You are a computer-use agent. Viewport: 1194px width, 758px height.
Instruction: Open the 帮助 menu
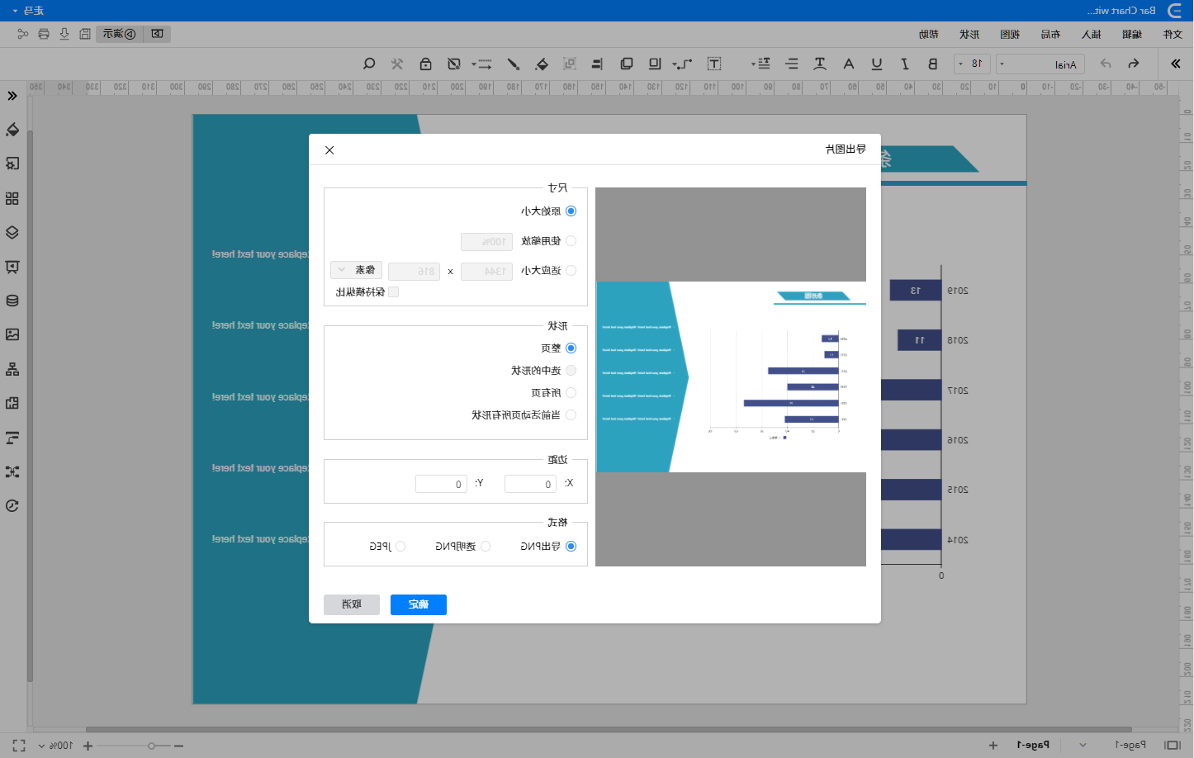929,34
